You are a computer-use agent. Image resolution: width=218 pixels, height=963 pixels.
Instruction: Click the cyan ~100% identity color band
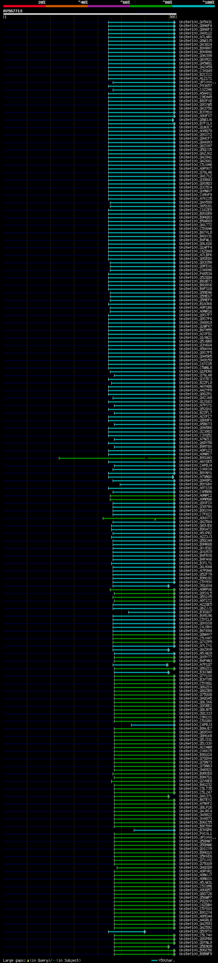click(x=194, y=6)
